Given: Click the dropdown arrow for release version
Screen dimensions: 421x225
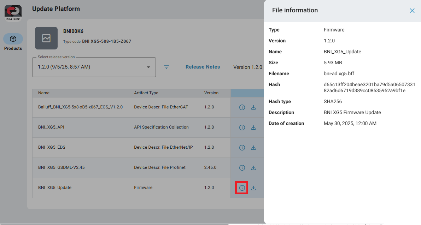Looking at the screenshot, I should click(x=148, y=67).
